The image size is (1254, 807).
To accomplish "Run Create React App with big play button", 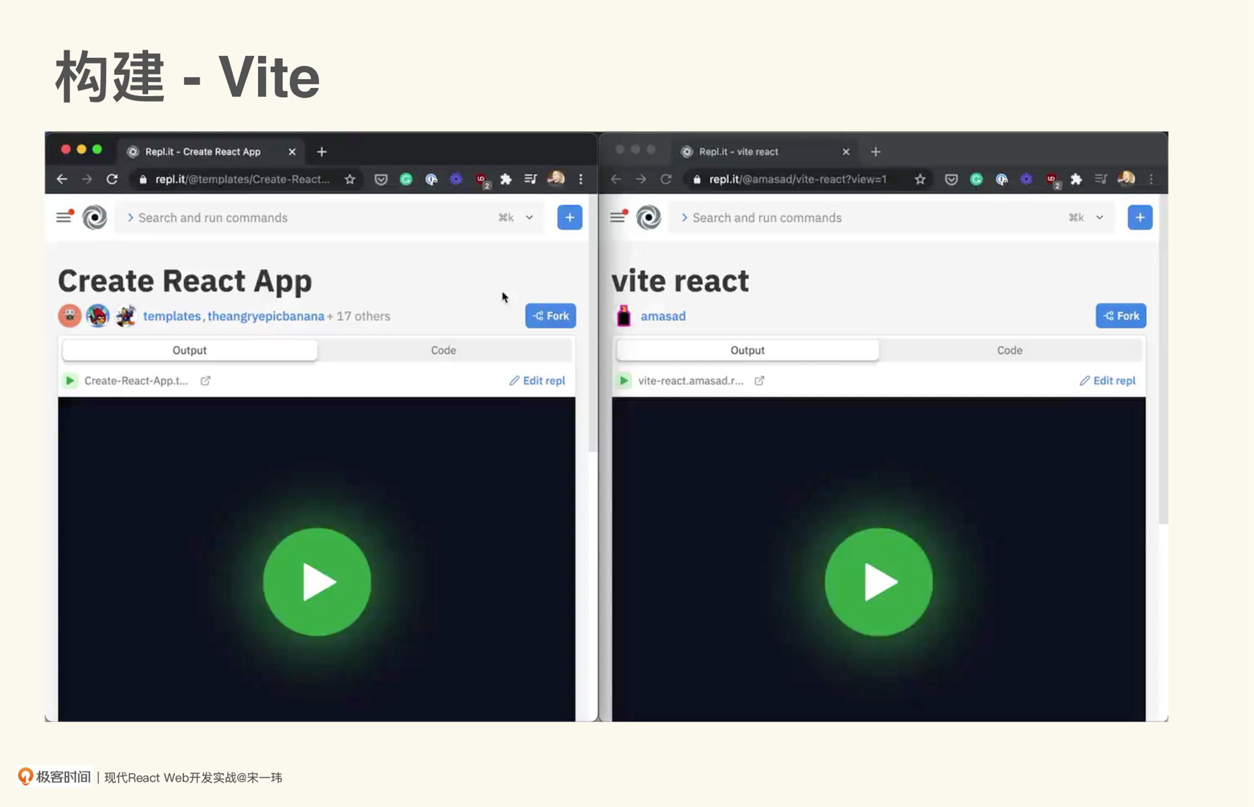I will click(317, 582).
